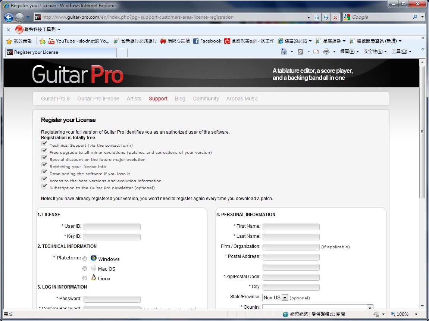Close the Trend Micro toolbar

point(8,29)
